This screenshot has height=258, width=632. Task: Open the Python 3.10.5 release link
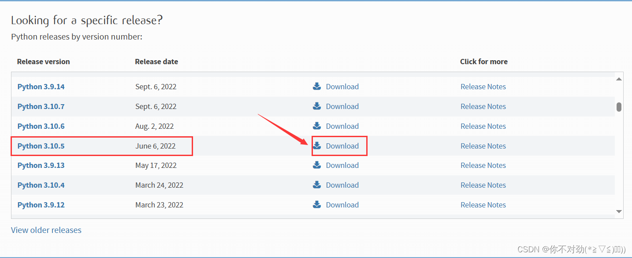click(41, 146)
